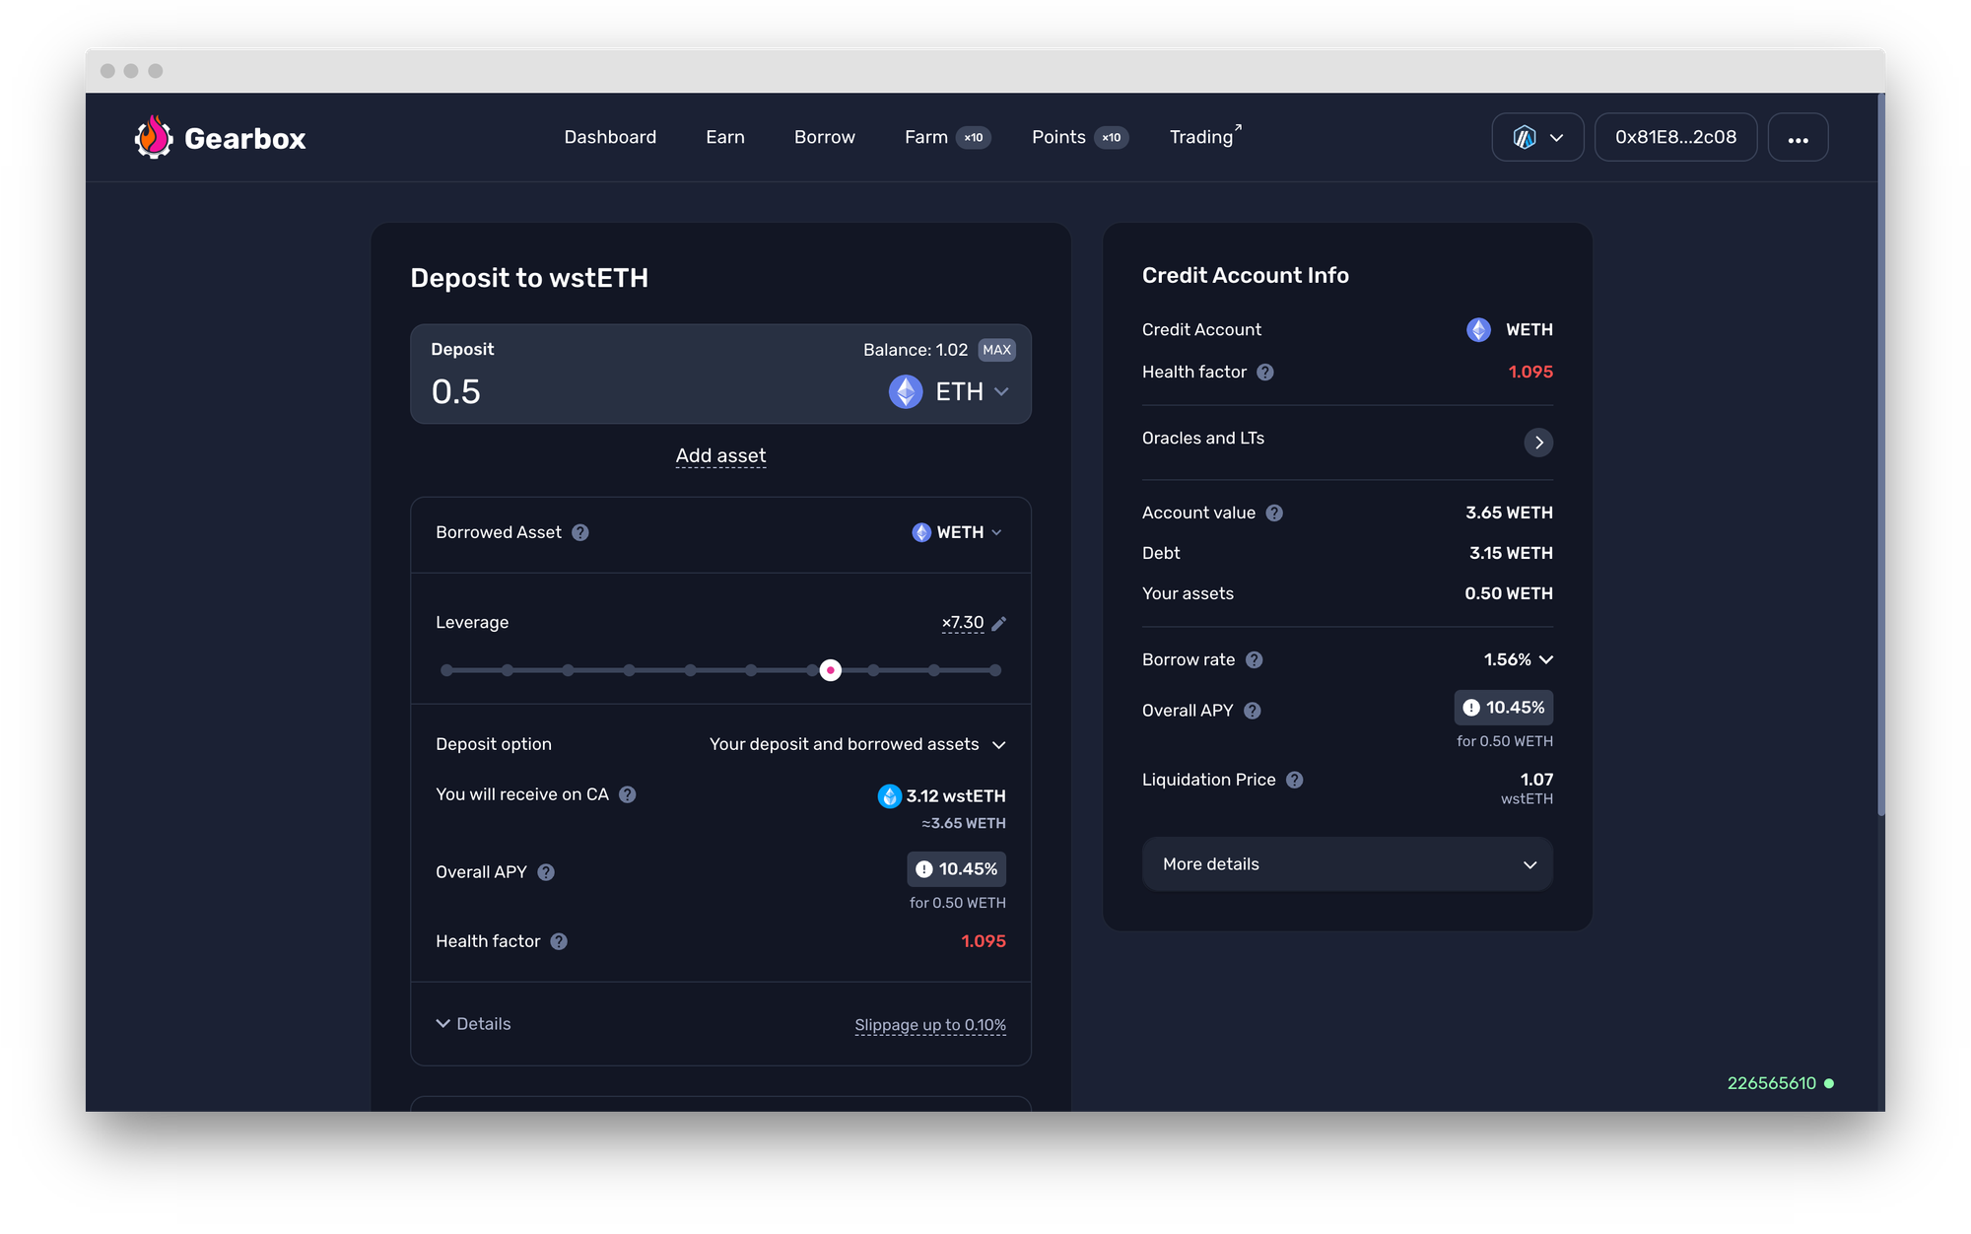This screenshot has height=1234, width=1971.
Task: Click Health factor help icon in Credit Account Info
Action: 1265,373
